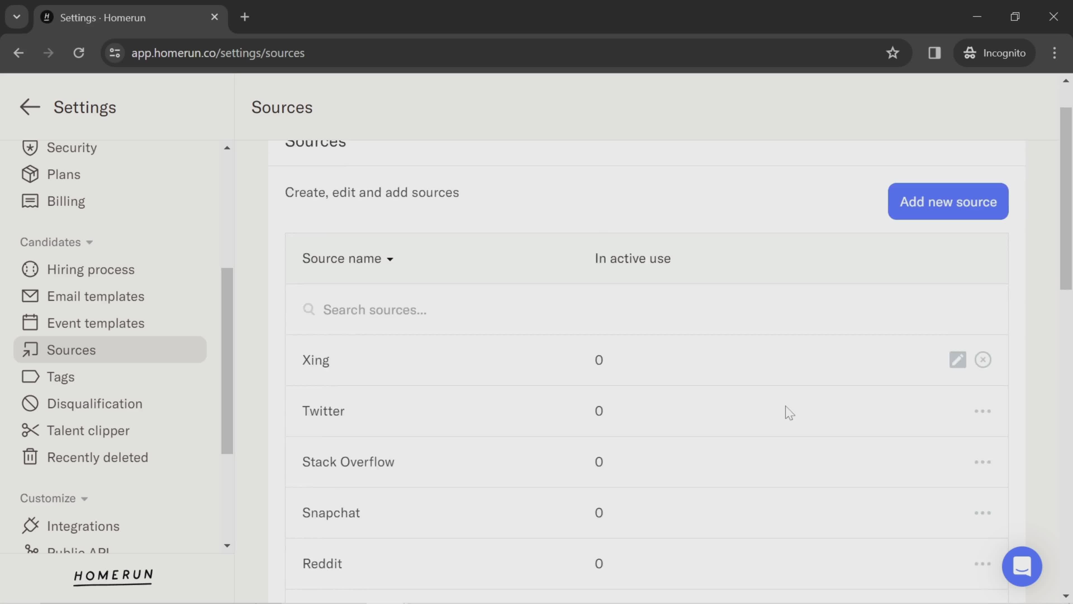
Task: Open Event templates settings
Action: click(x=96, y=323)
